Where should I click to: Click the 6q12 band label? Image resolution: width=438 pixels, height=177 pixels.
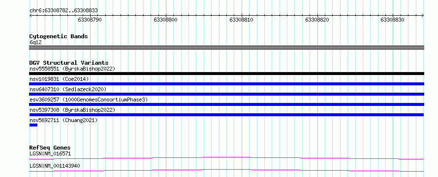pos(35,43)
